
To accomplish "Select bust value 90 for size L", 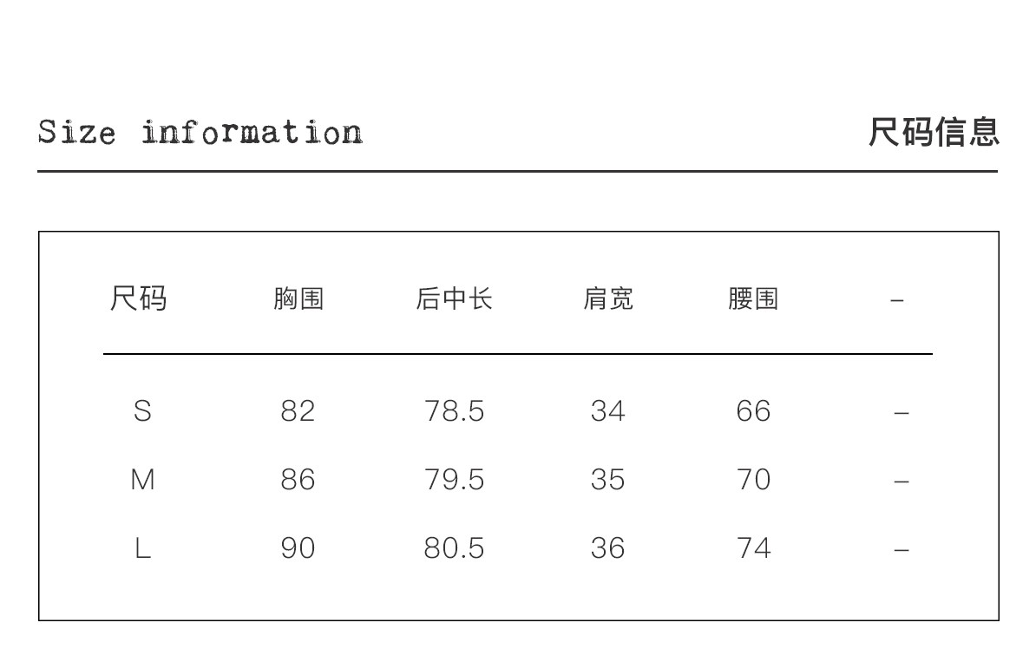I will [x=298, y=548].
